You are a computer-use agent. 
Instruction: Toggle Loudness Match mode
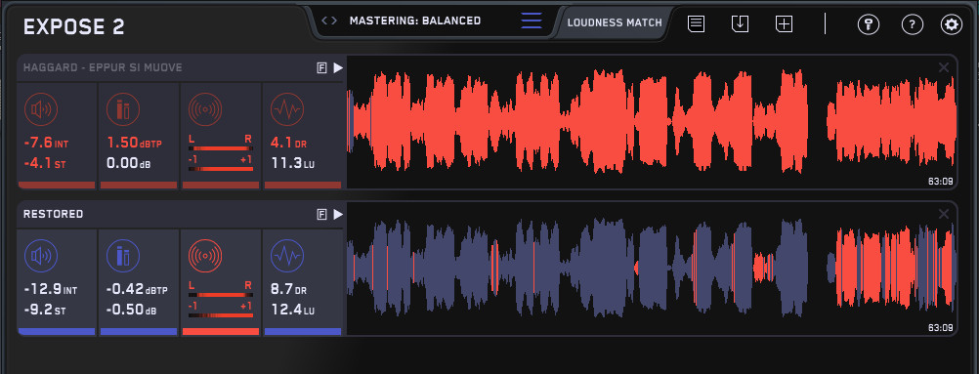[x=615, y=22]
